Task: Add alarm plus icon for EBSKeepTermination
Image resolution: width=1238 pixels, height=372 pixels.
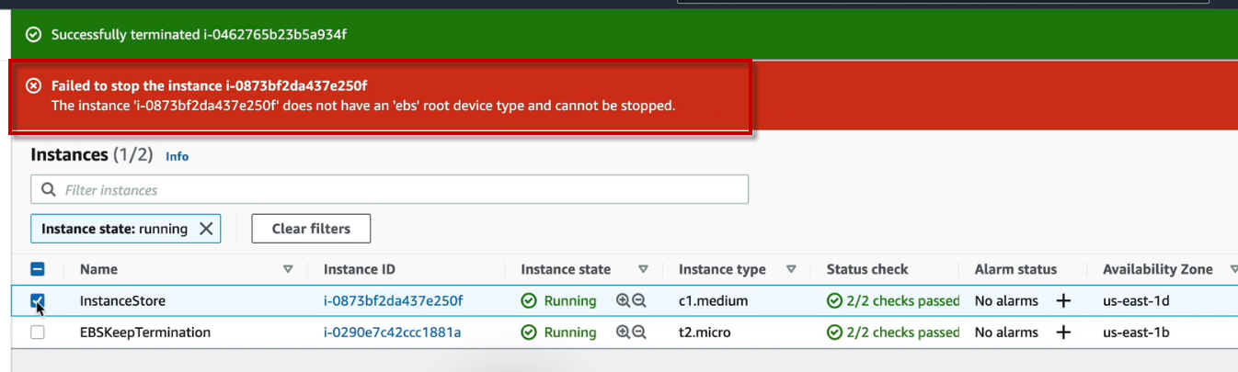Action: point(1063,333)
